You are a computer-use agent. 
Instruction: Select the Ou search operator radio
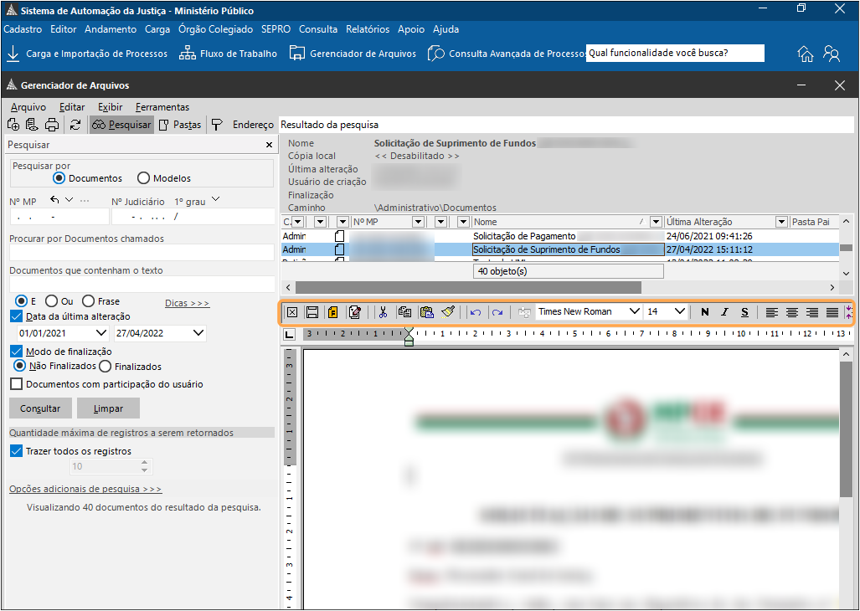click(52, 300)
